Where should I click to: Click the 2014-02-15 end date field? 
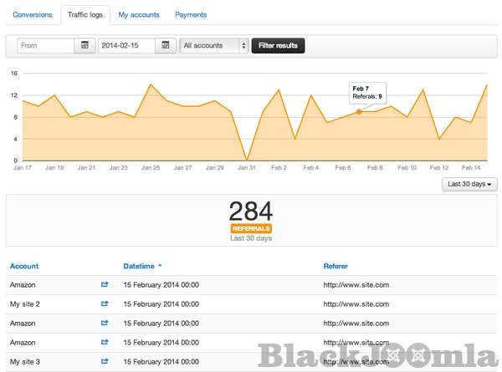126,45
